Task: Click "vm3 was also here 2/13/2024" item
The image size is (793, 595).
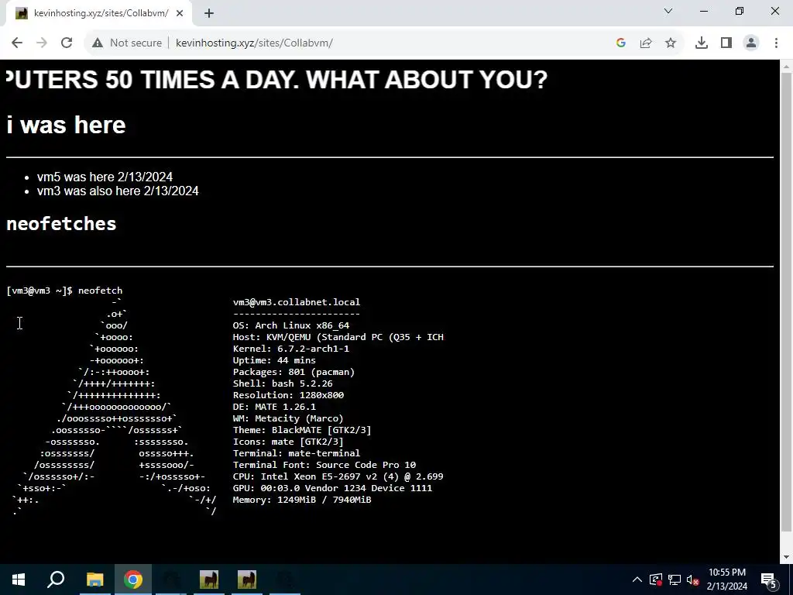Action: (118, 191)
